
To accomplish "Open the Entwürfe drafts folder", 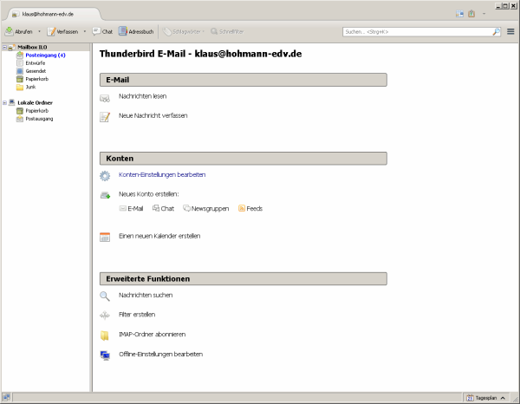I will (x=36, y=63).
